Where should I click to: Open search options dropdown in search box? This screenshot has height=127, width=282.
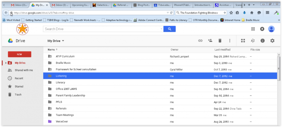pyautogui.click(x=161, y=29)
